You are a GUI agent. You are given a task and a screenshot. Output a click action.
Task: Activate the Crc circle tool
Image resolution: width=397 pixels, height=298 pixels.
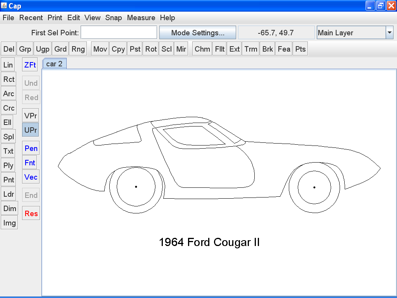(x=9, y=108)
